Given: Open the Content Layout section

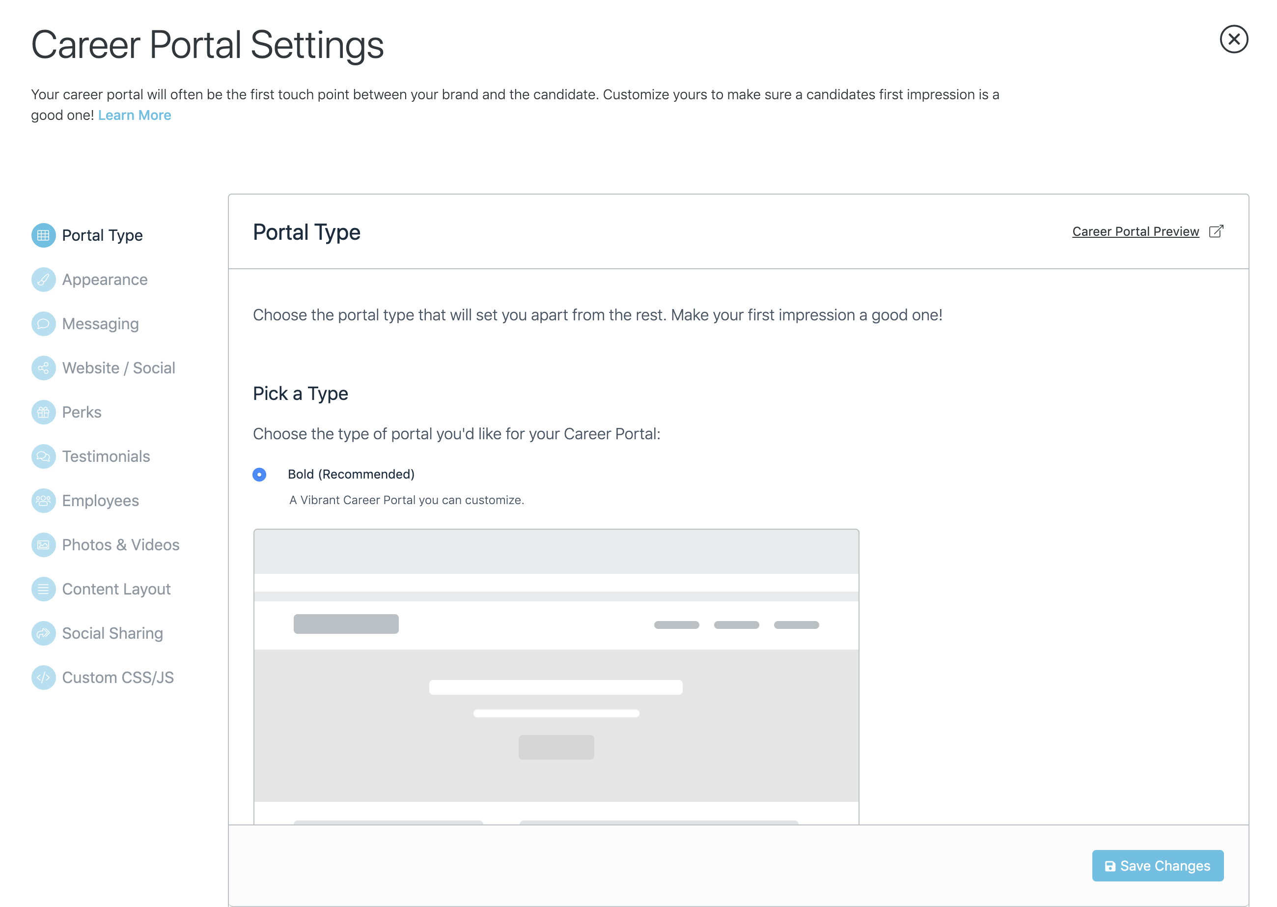Looking at the screenshot, I should [x=116, y=589].
